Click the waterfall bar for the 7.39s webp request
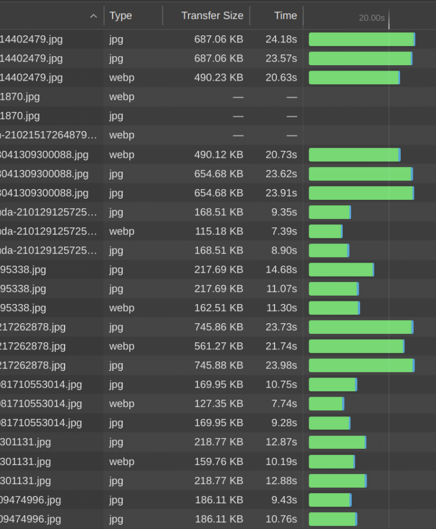 coord(325,231)
